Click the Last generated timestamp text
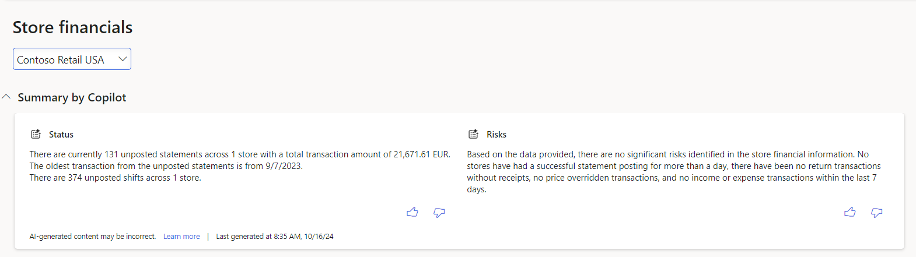The height and width of the screenshot is (257, 916). point(275,237)
